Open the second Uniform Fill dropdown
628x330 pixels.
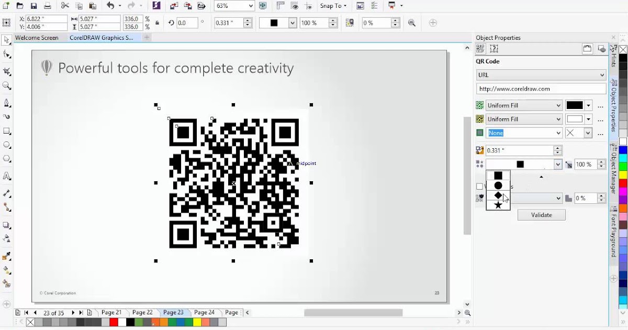[x=524, y=119]
